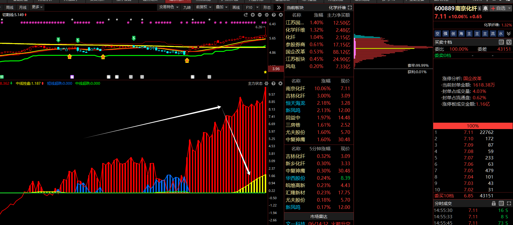This screenshot has height=225, width=513.
Task: Click the 流 tag icon
Action: pyautogui.click(x=493, y=34)
